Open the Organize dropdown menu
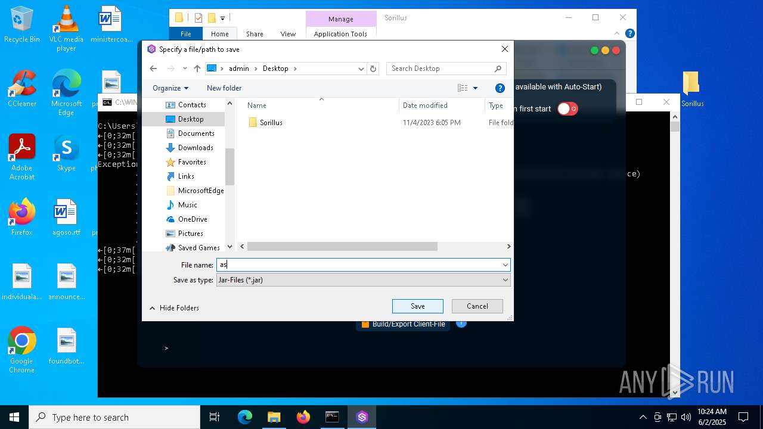 pos(170,88)
